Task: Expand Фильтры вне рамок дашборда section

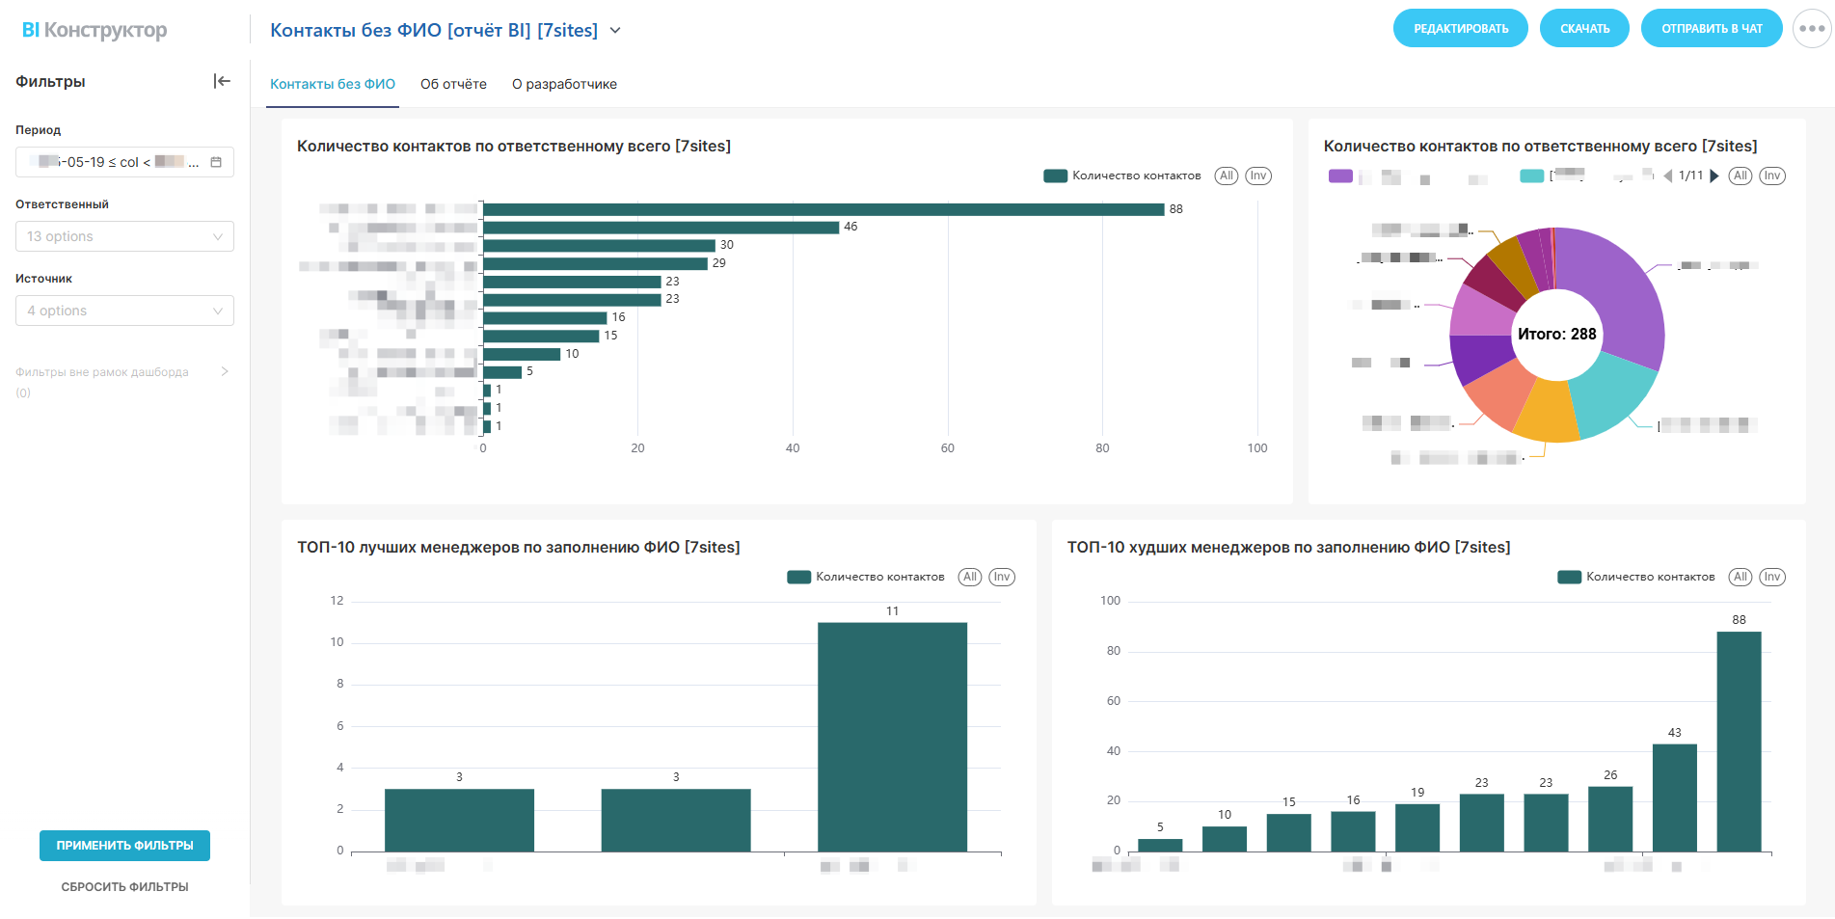Action: (225, 371)
